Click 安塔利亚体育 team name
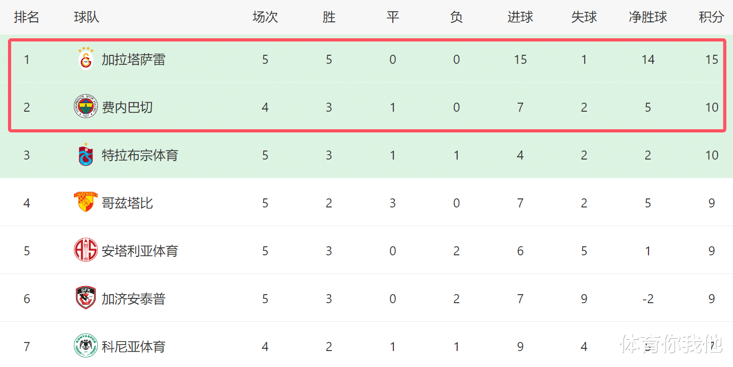 tap(140, 251)
